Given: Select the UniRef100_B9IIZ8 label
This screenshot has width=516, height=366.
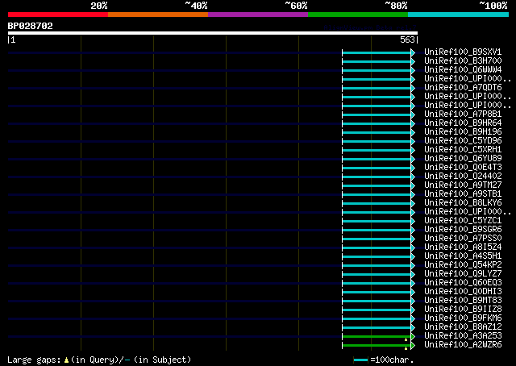Looking at the screenshot, I should coord(463,310).
